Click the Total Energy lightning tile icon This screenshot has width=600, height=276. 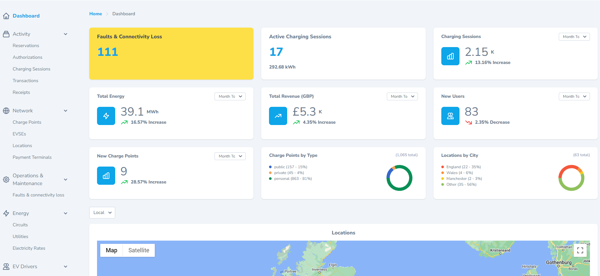point(106,116)
